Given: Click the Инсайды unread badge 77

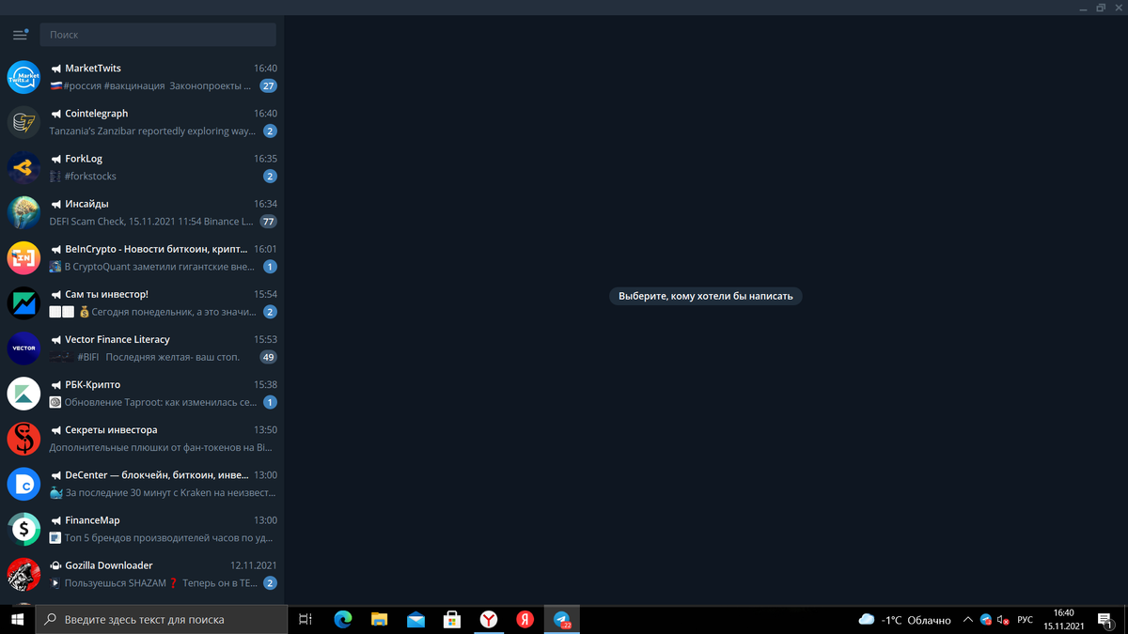Looking at the screenshot, I should click(x=269, y=222).
